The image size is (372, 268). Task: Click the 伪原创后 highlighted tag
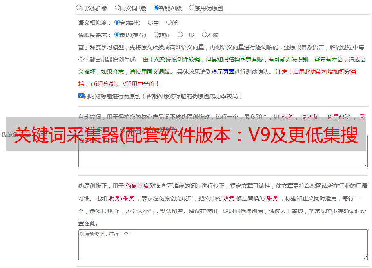(137, 186)
